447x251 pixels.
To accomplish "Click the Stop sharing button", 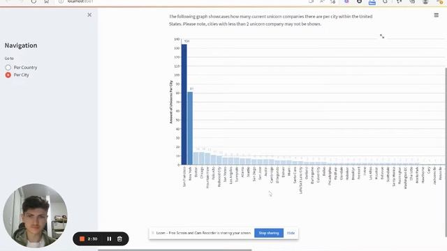I will click(269, 233).
